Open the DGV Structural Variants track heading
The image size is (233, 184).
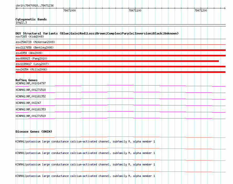tap(97, 33)
